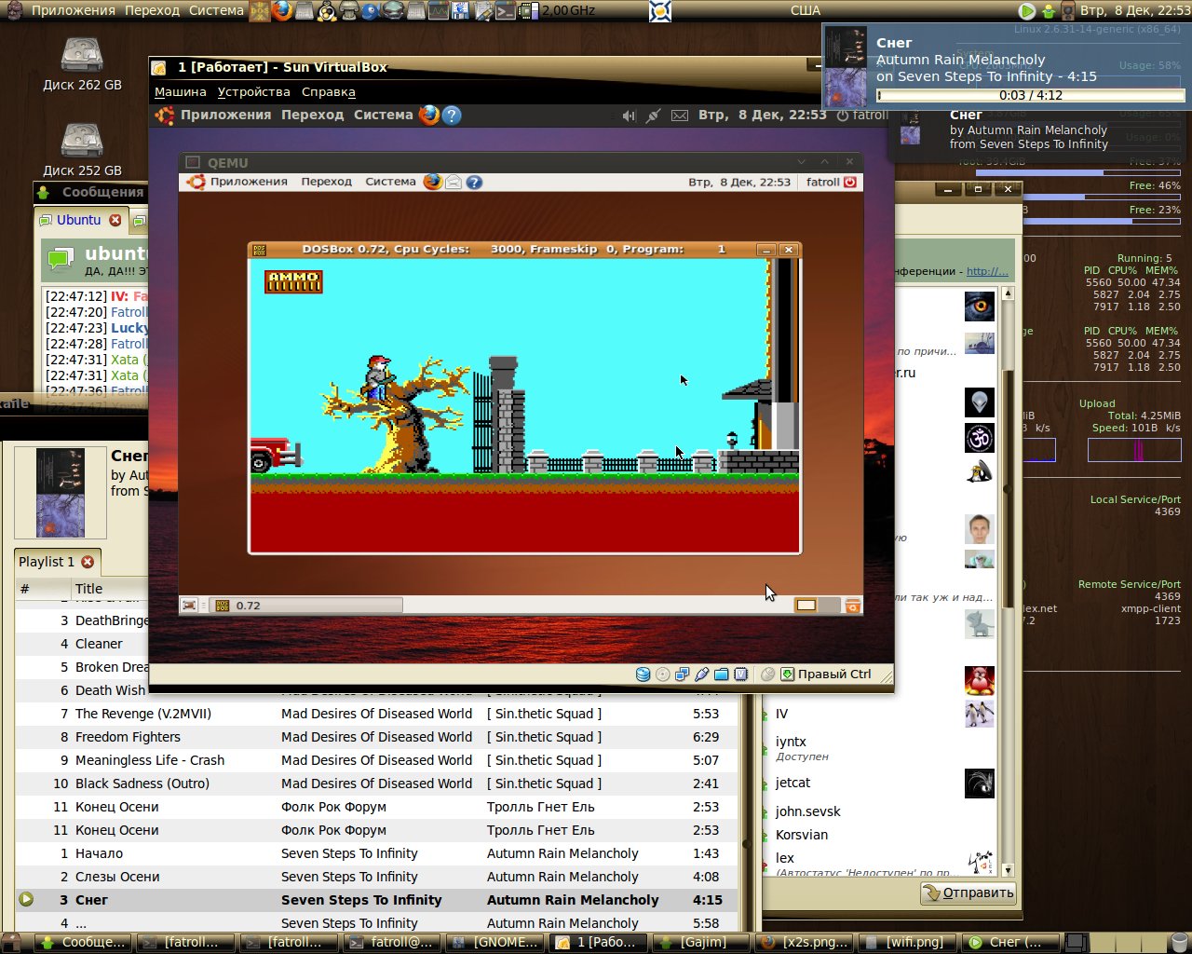Open Переход menu in VirtualBox guest panel

point(313,115)
